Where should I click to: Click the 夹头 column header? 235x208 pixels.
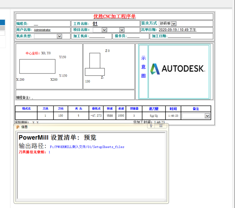pyautogui.click(x=78, y=109)
